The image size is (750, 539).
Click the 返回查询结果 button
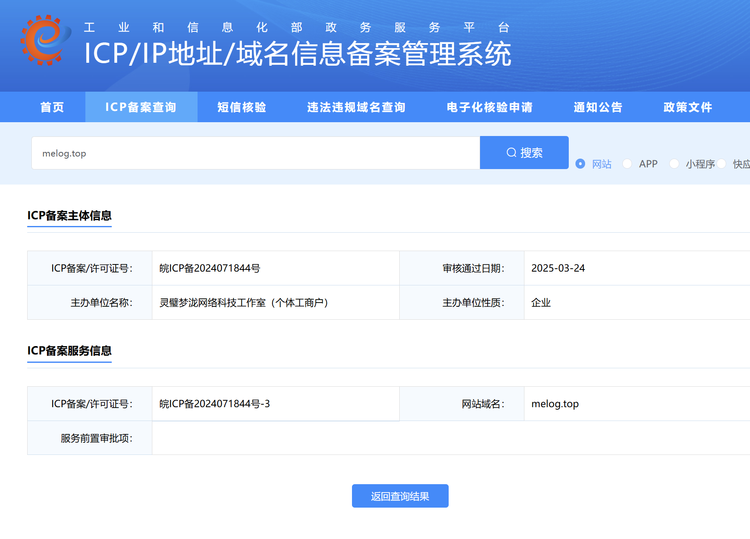point(400,496)
